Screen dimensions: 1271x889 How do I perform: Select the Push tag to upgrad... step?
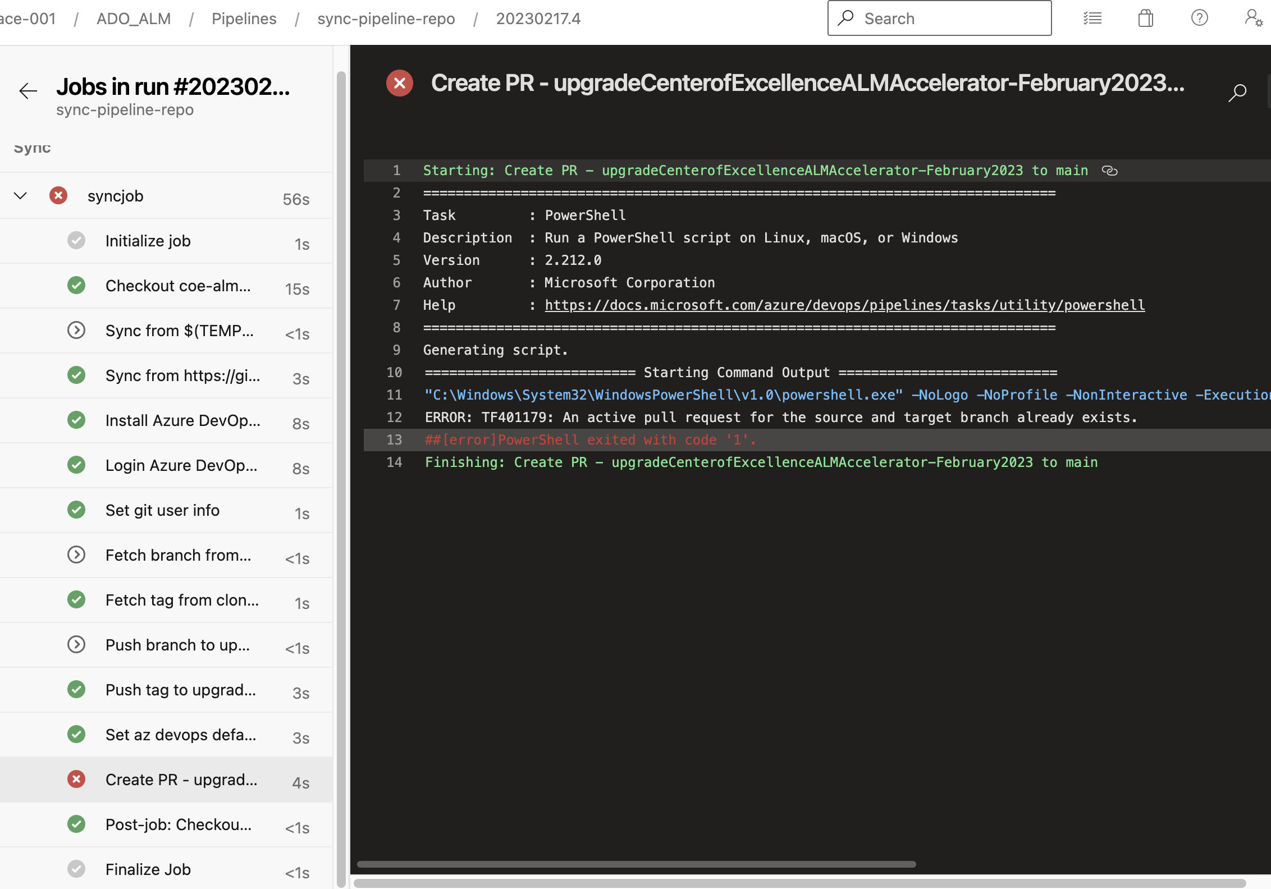(x=180, y=690)
